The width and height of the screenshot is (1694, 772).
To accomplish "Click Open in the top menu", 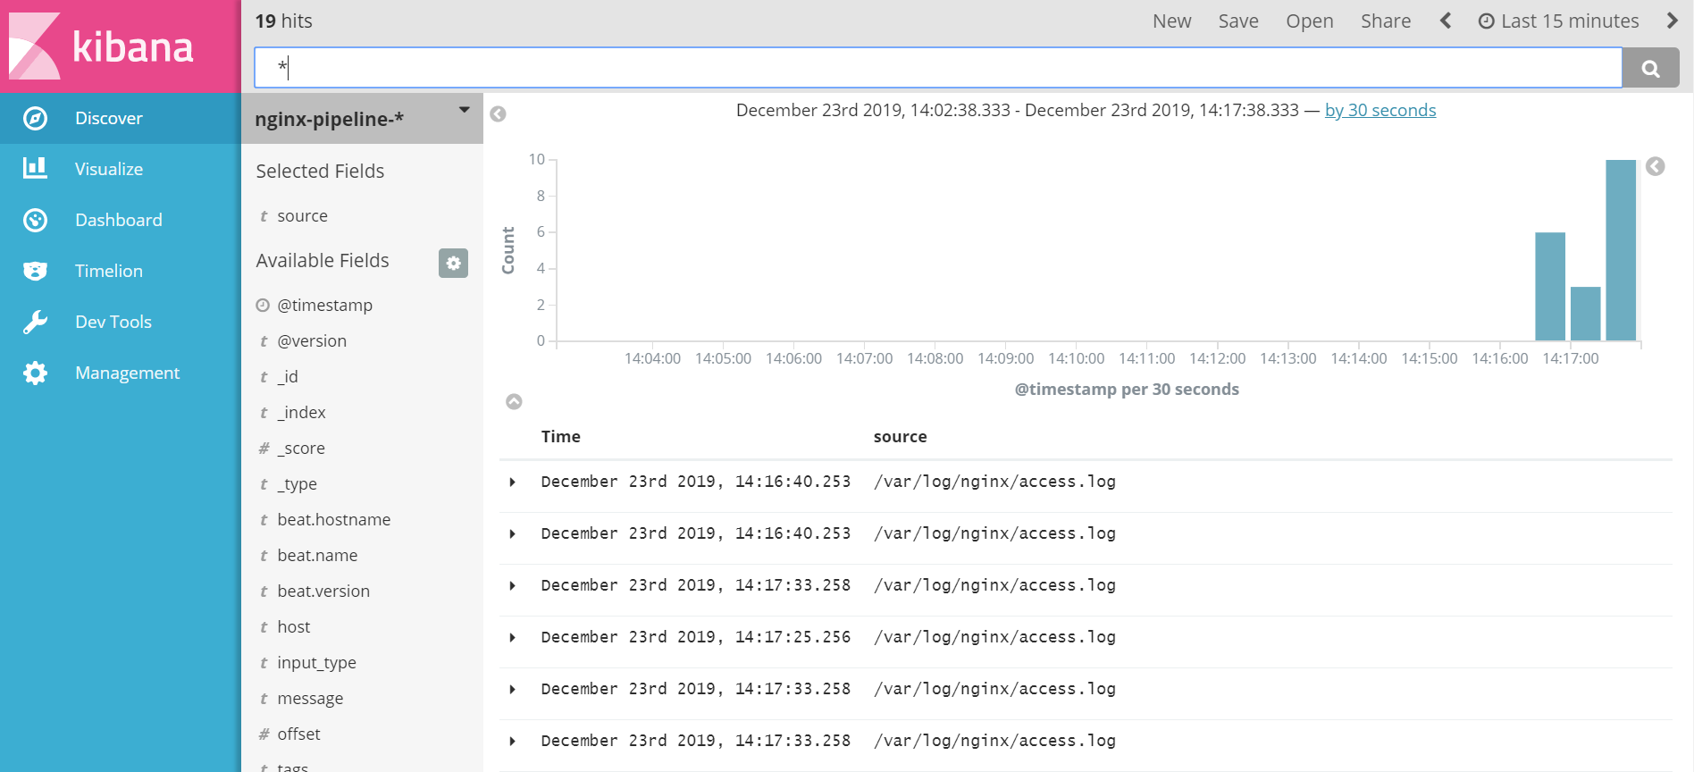I will pyautogui.click(x=1309, y=21).
